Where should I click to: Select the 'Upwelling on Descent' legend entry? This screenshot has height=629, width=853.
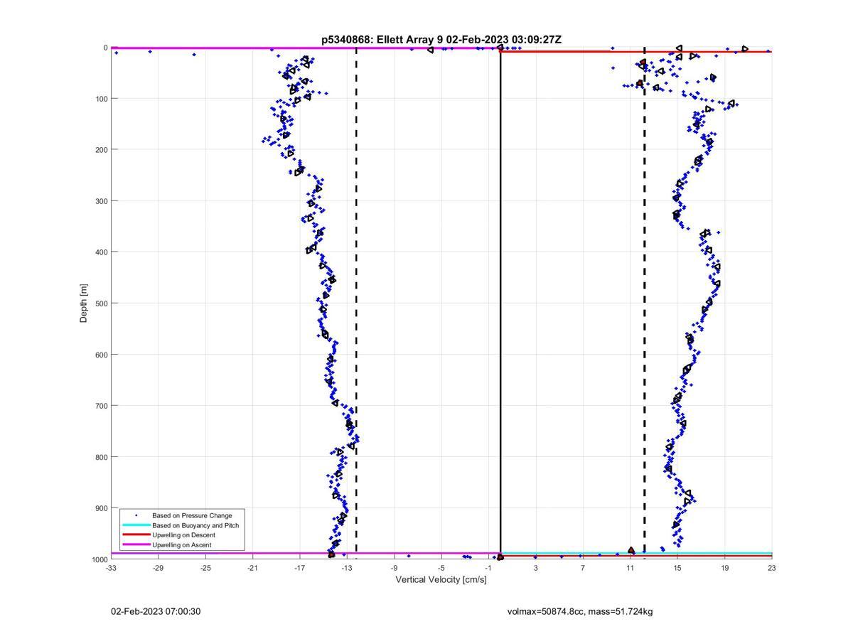click(183, 534)
